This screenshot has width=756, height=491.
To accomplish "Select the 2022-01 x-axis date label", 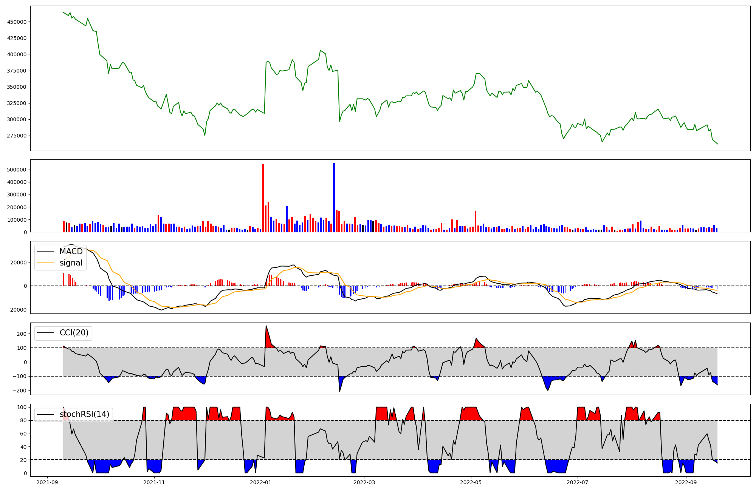I will pyautogui.click(x=261, y=482).
